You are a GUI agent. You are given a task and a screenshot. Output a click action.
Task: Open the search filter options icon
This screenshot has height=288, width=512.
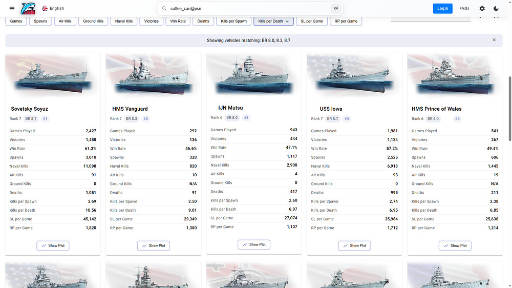click(x=336, y=9)
